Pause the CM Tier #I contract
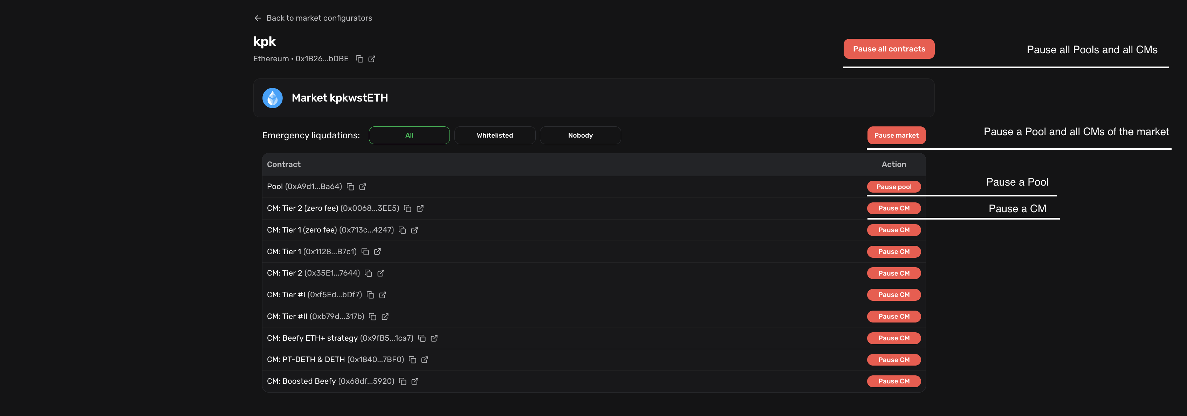The width and height of the screenshot is (1187, 416). pos(893,295)
